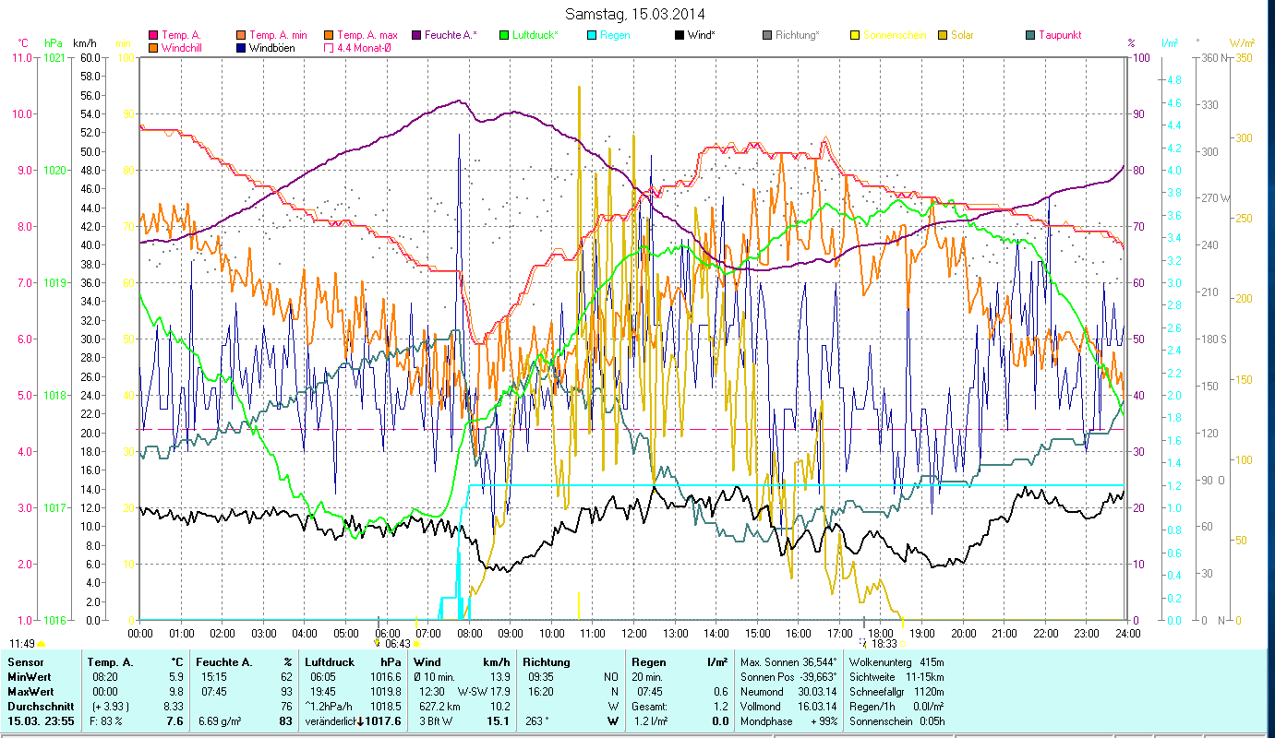Click the '15.03. 23:55' timestamp
1275x738 pixels.
point(41,721)
